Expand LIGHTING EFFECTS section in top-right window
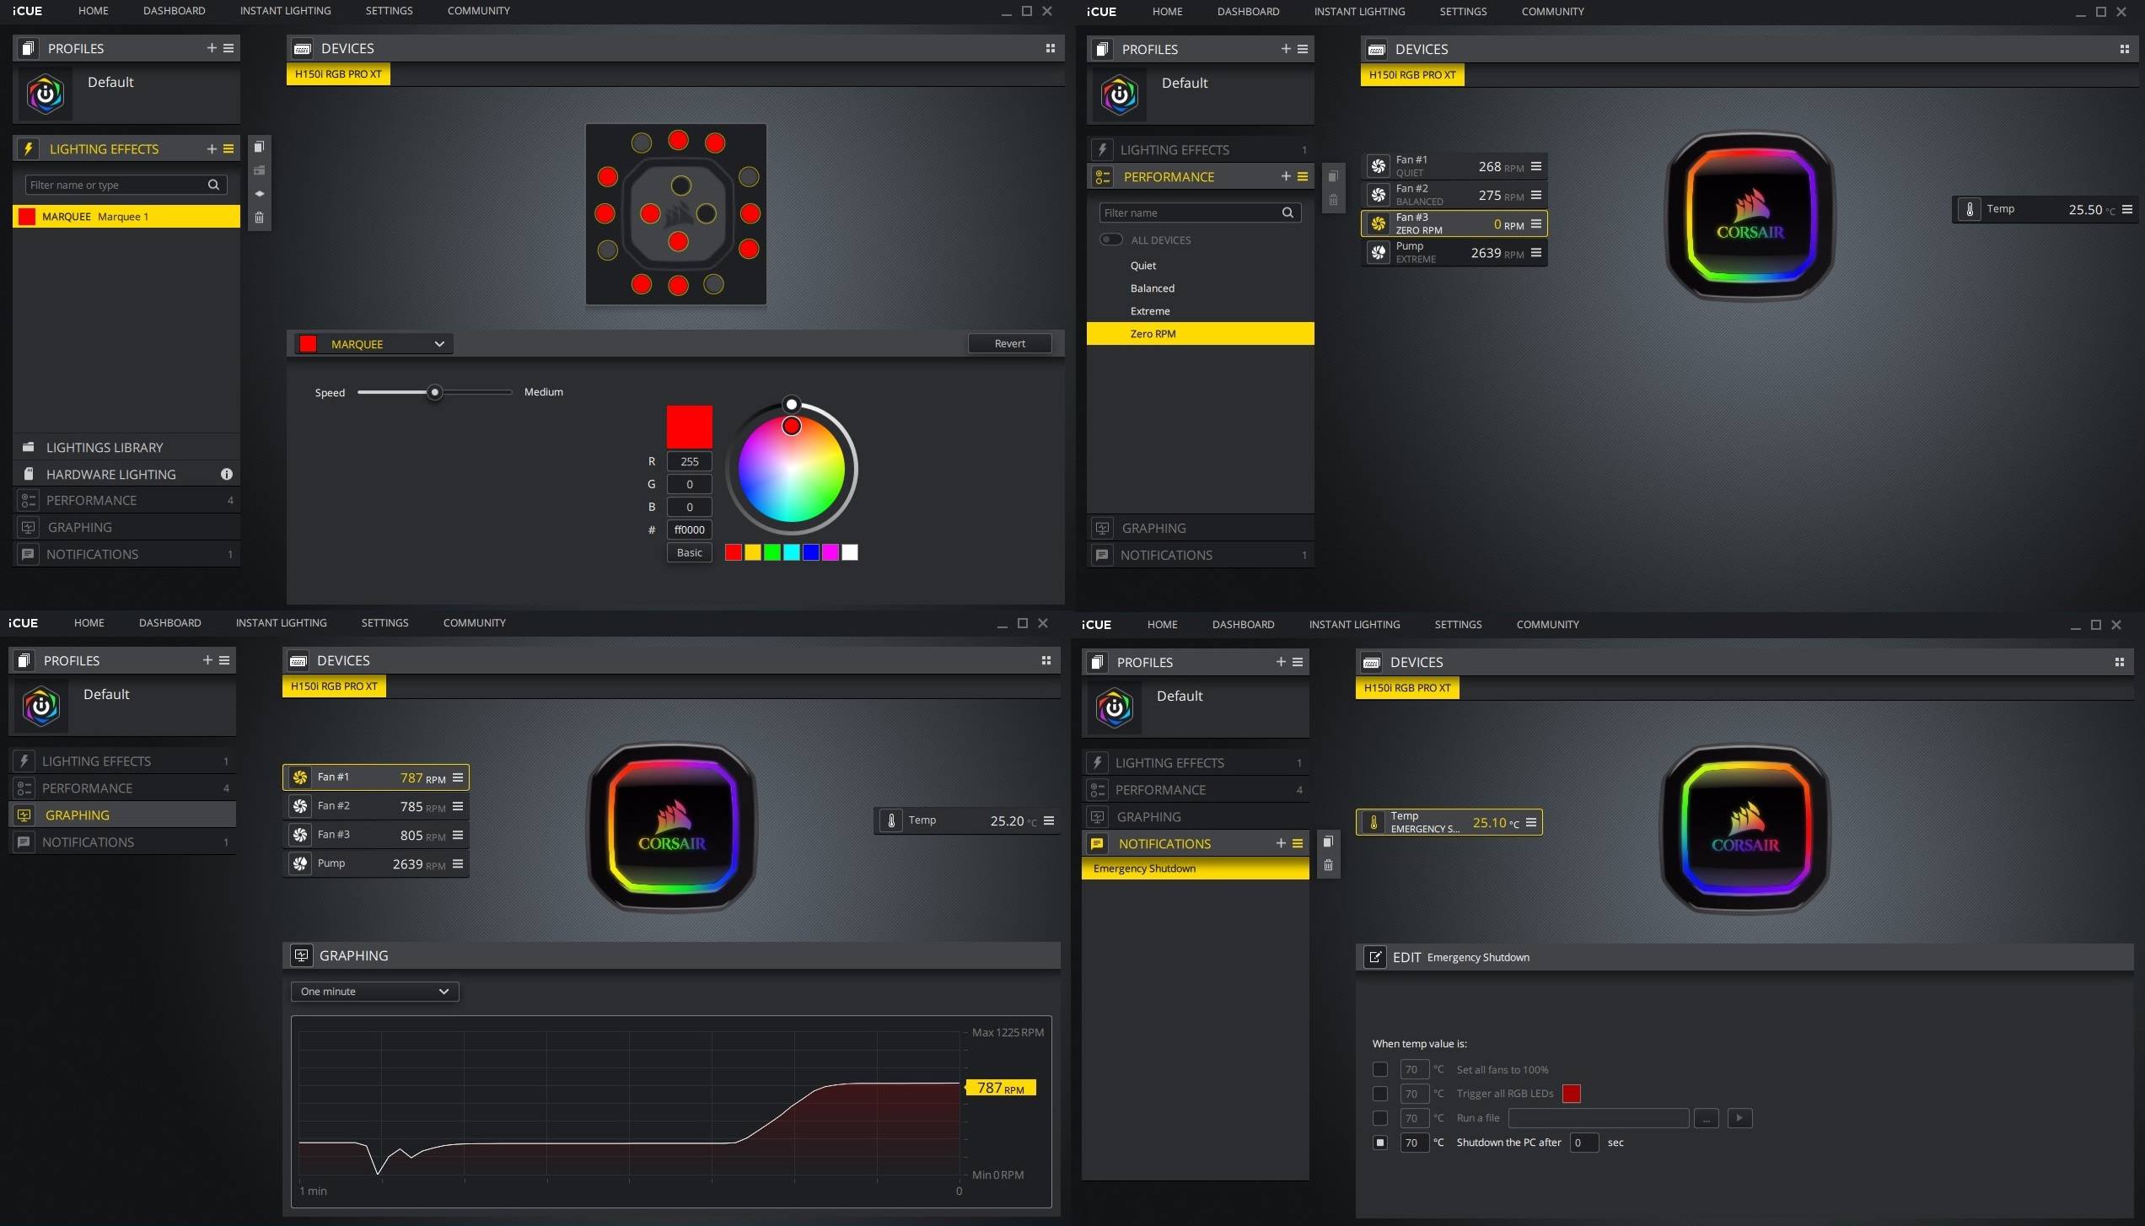This screenshot has height=1226, width=2145. 1200,149
